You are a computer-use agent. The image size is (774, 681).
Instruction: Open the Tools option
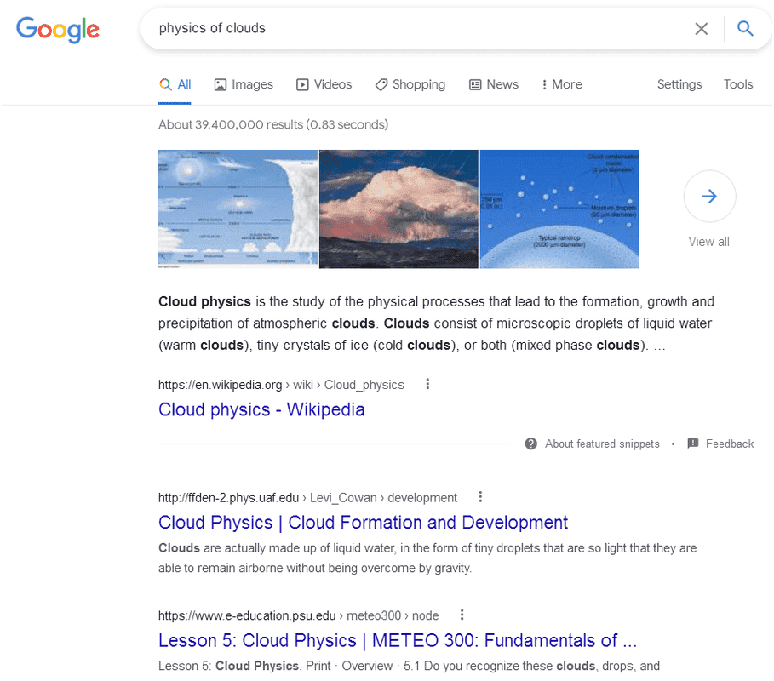click(x=738, y=84)
